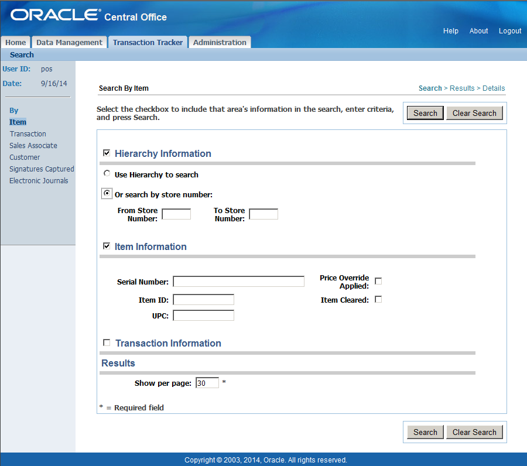Enable the Transaction Information checkbox
The height and width of the screenshot is (466, 527).
point(107,342)
